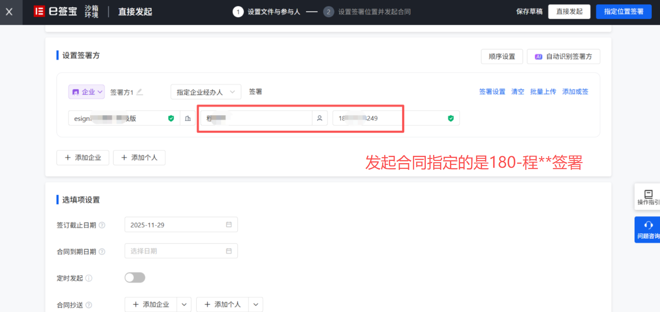The image size is (660, 312).
Task: Toggle the 定时发起 switch
Action: pos(135,278)
